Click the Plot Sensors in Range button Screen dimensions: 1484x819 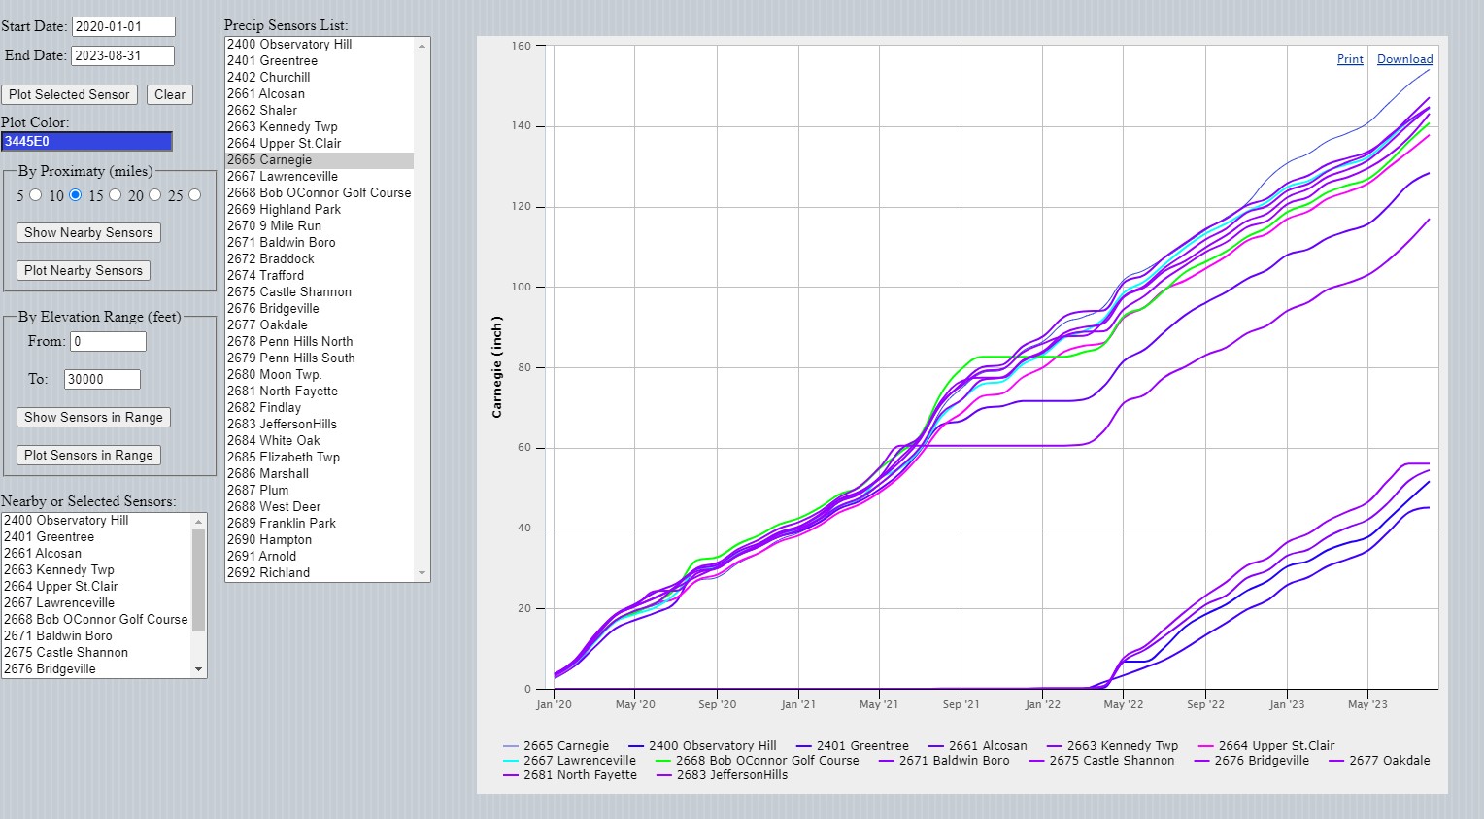coord(88,455)
